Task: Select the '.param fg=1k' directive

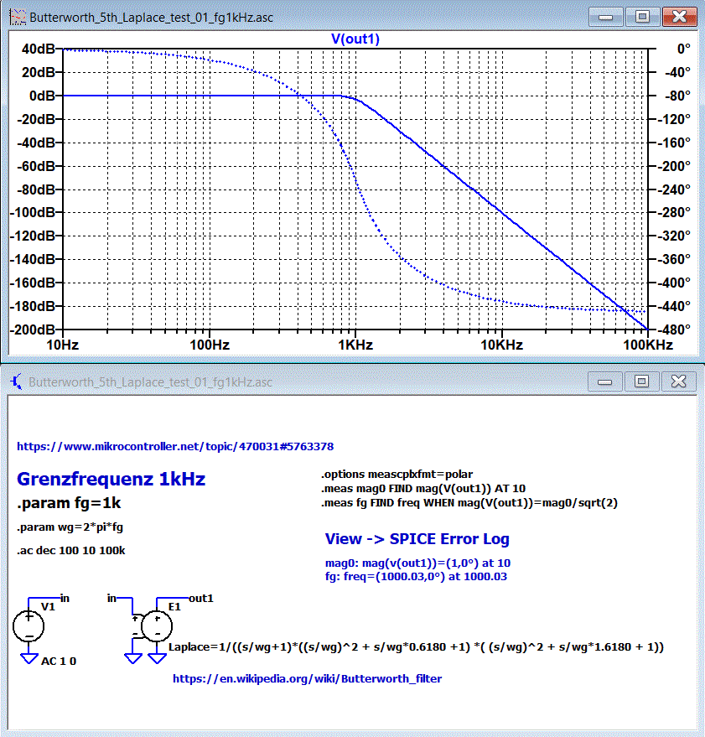Action: point(69,503)
